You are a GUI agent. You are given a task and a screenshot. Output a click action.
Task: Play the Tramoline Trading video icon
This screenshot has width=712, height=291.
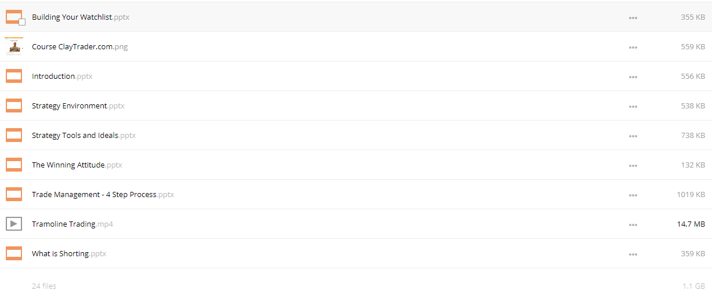[14, 224]
